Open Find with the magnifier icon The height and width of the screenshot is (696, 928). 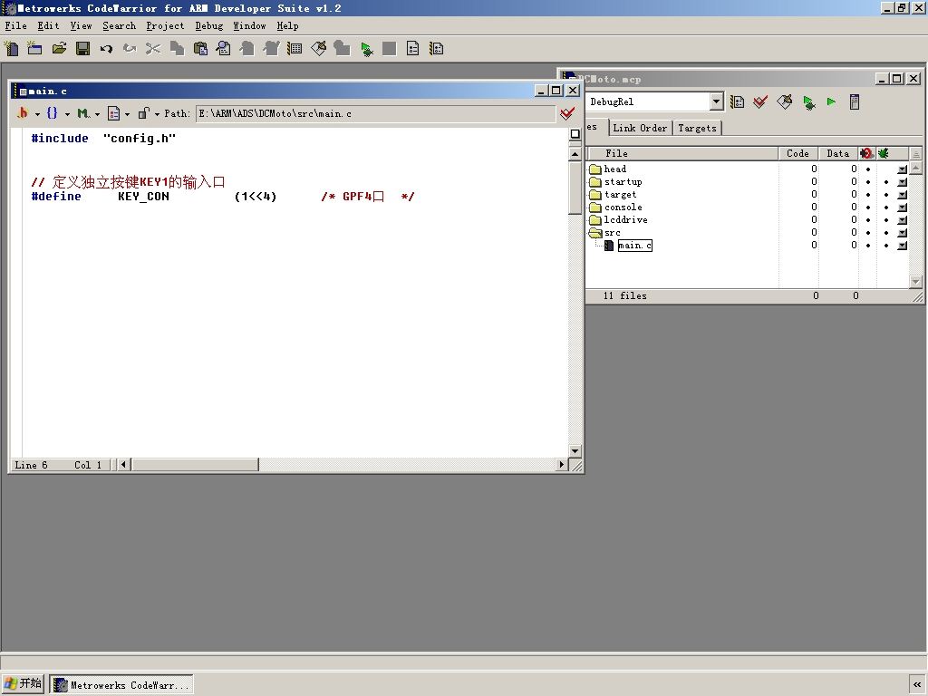[224, 49]
